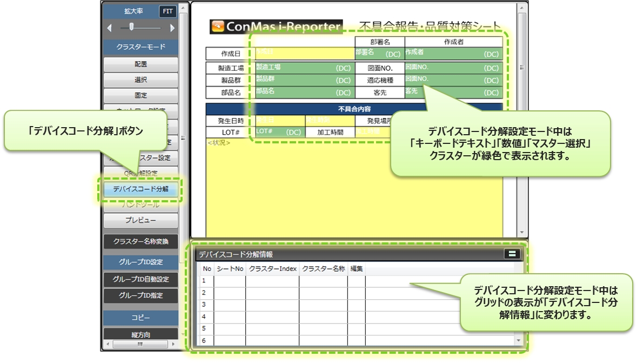Click the クラスターIndex column header
637x363 pixels.
pos(272,268)
